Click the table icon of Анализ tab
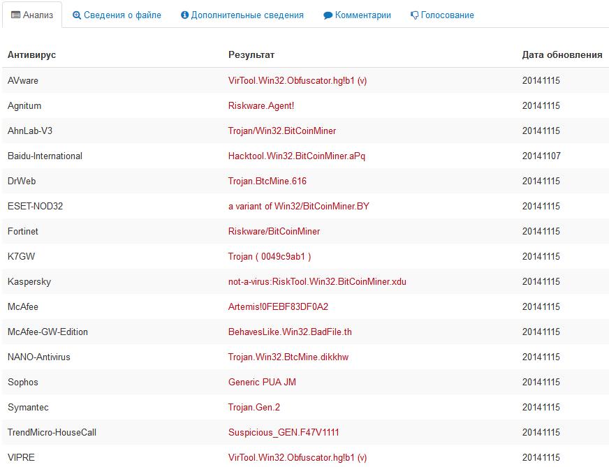This screenshot has width=609, height=467. 15,15
